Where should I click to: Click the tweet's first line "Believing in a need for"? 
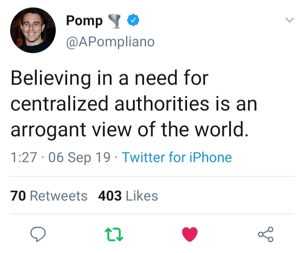(109, 79)
